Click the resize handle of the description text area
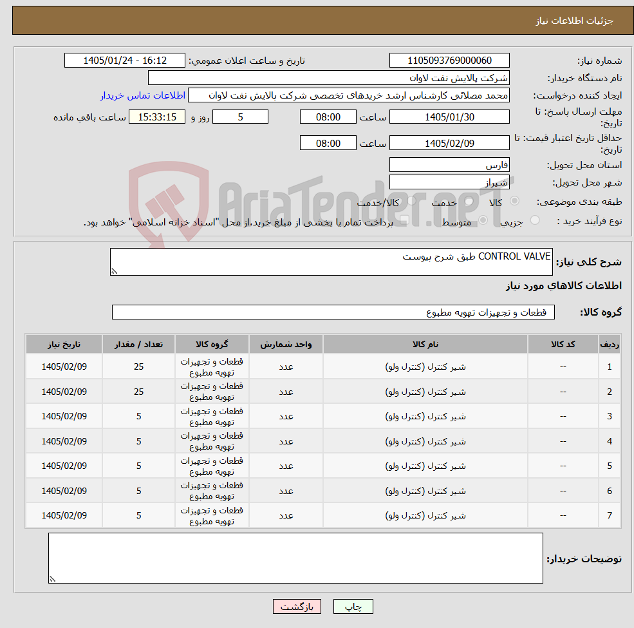The image size is (634, 628). click(114, 271)
